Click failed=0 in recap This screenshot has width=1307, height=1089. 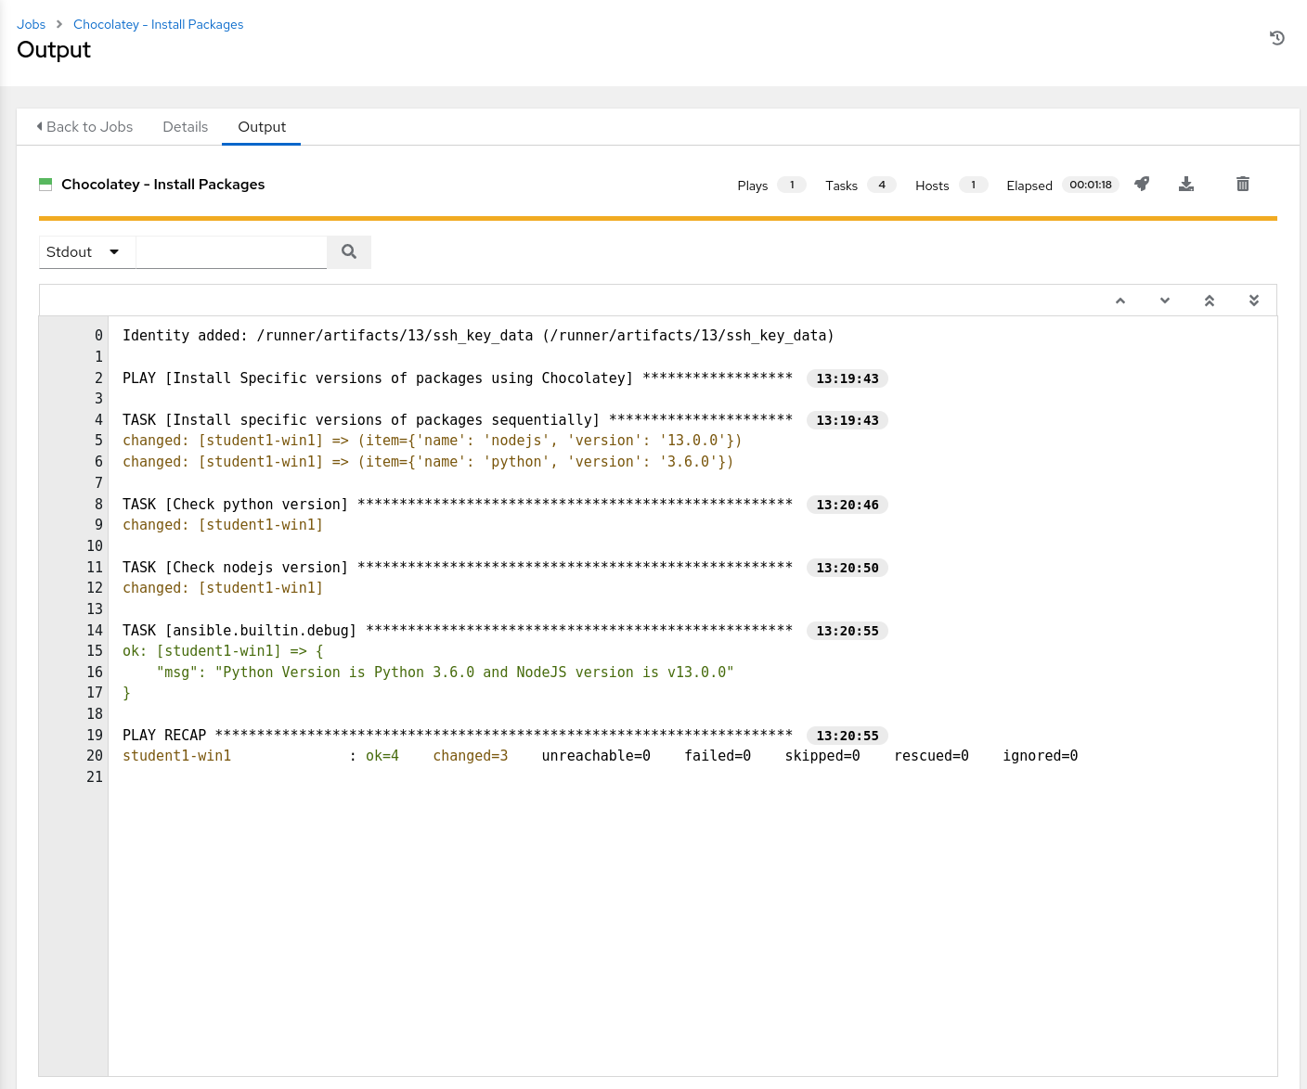718,756
